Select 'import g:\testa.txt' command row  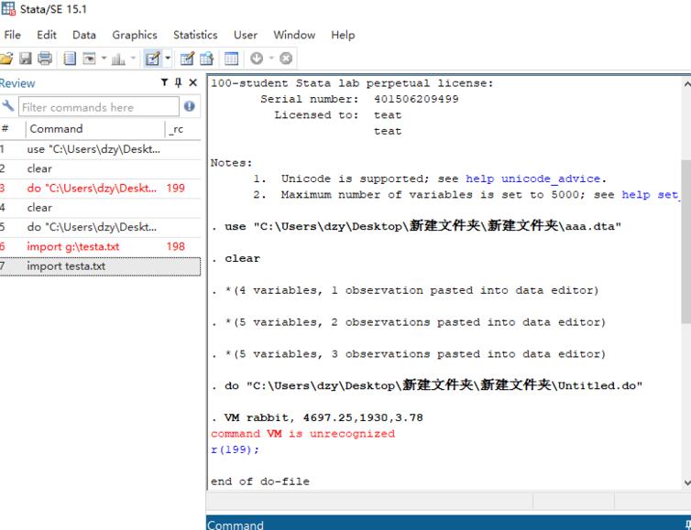[x=100, y=246]
